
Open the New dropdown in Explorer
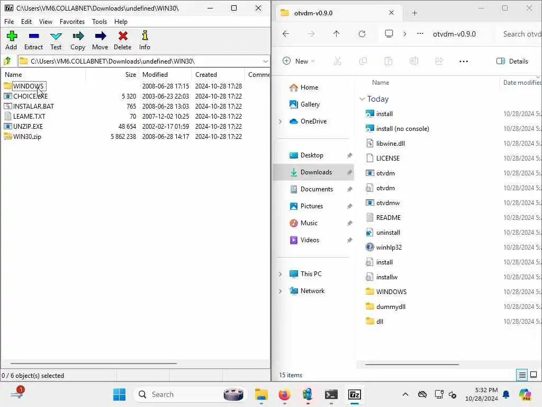pos(299,61)
